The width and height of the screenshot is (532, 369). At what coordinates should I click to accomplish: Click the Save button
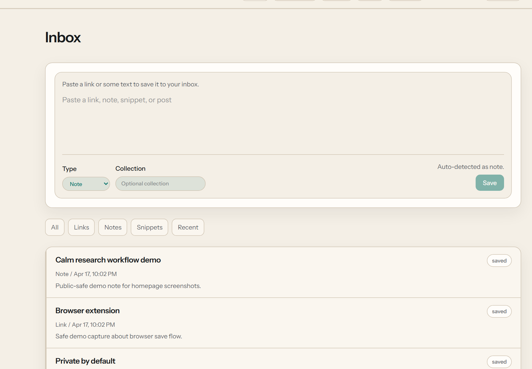[489, 183]
